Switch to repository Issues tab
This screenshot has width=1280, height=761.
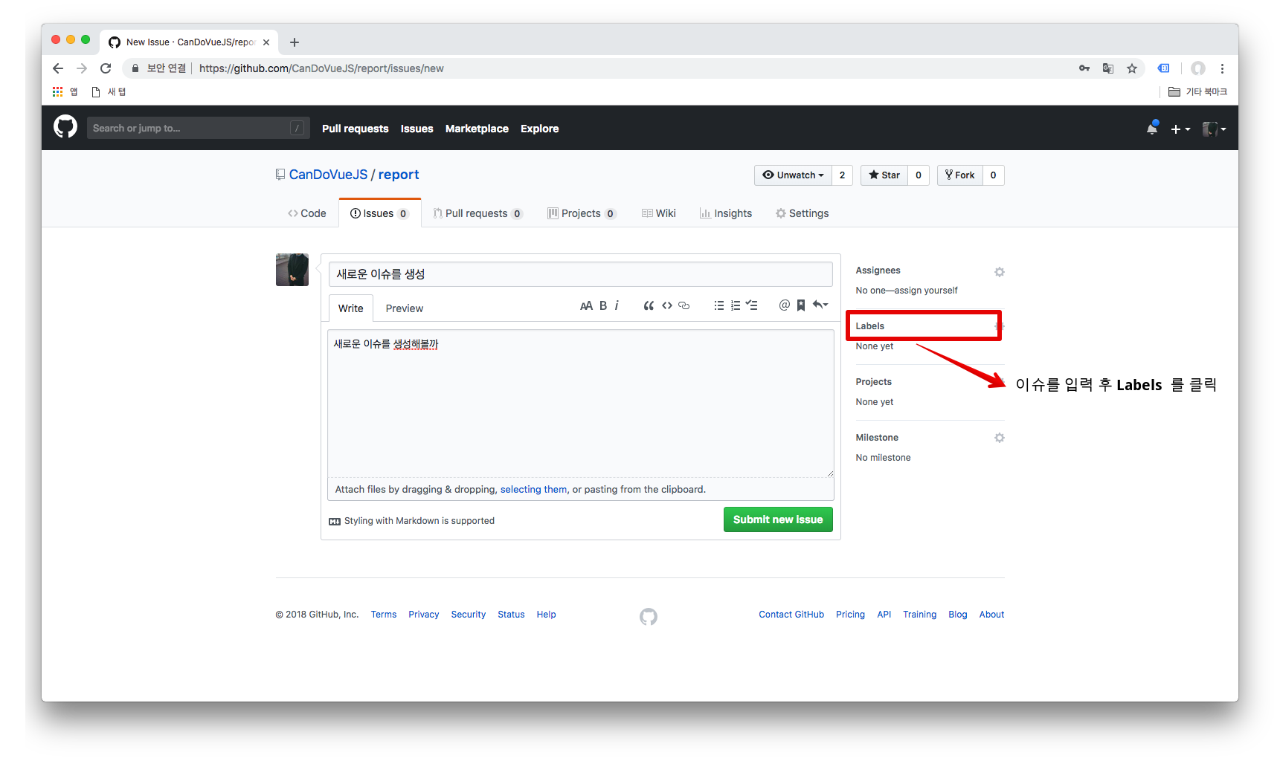(x=379, y=213)
